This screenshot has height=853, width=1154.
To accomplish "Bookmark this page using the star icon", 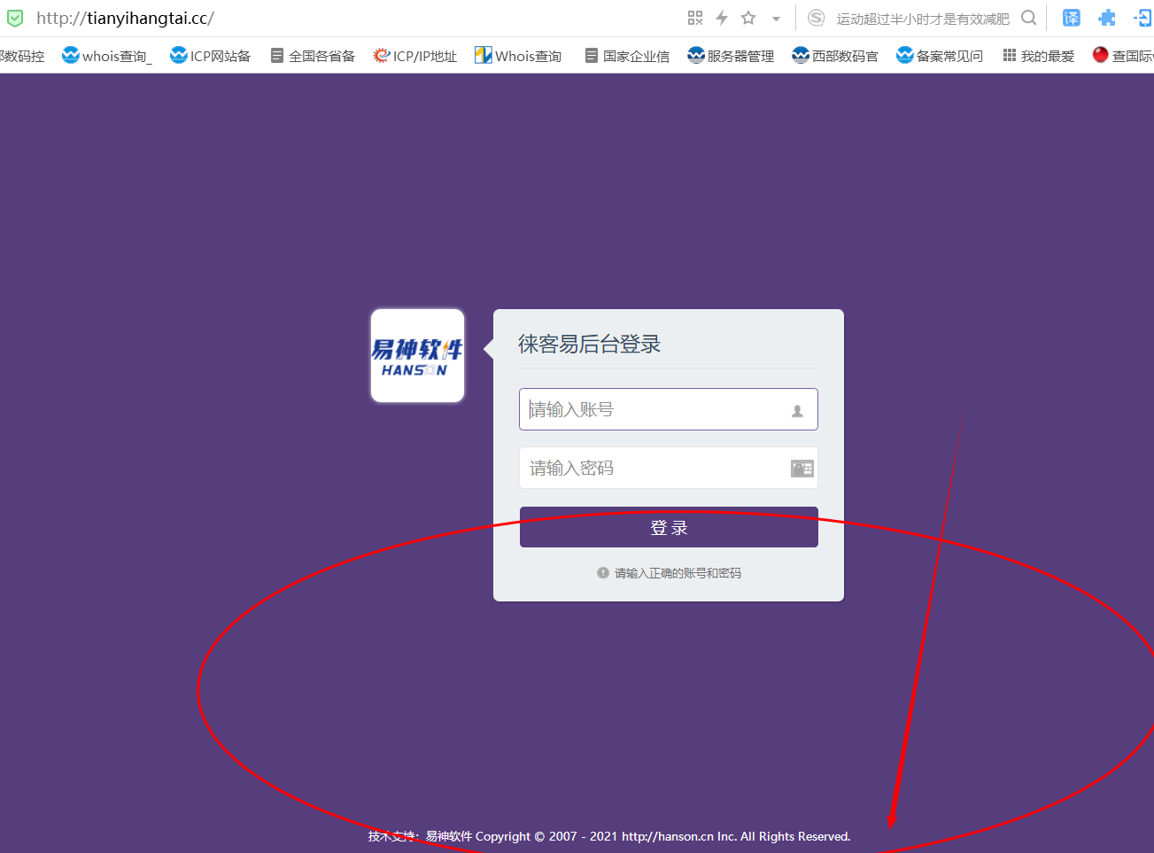I will (747, 18).
